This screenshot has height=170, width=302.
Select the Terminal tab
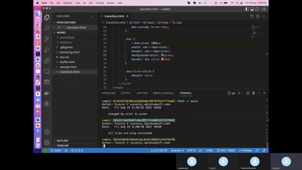[x=185, y=93]
